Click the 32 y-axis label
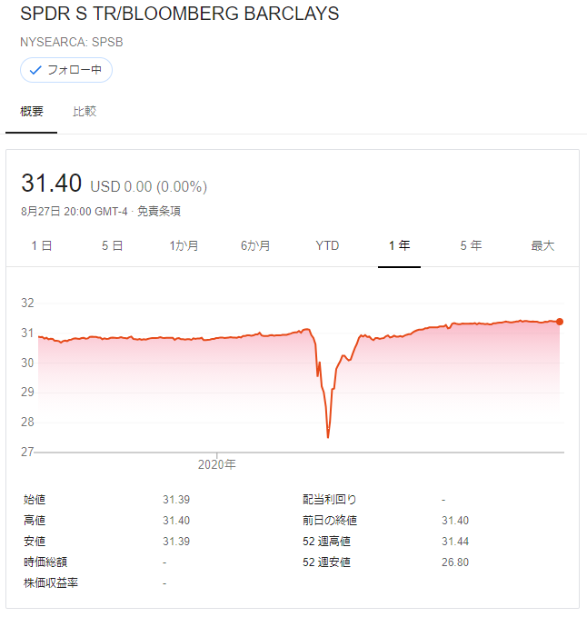Image resolution: width=587 pixels, height=617 pixels. (x=27, y=303)
